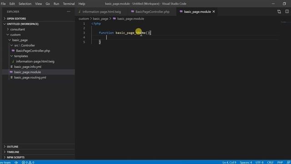291x164 pixels.
Task: Click the PHP icon on BasicPageController.php tab
Action: tap(132, 11)
